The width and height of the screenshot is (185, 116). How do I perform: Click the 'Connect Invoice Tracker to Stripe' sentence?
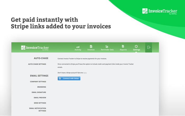coord(82,59)
